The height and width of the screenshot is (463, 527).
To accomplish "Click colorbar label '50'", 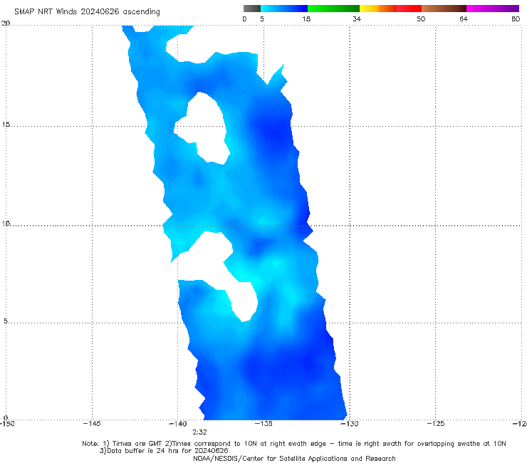I will (x=421, y=19).
